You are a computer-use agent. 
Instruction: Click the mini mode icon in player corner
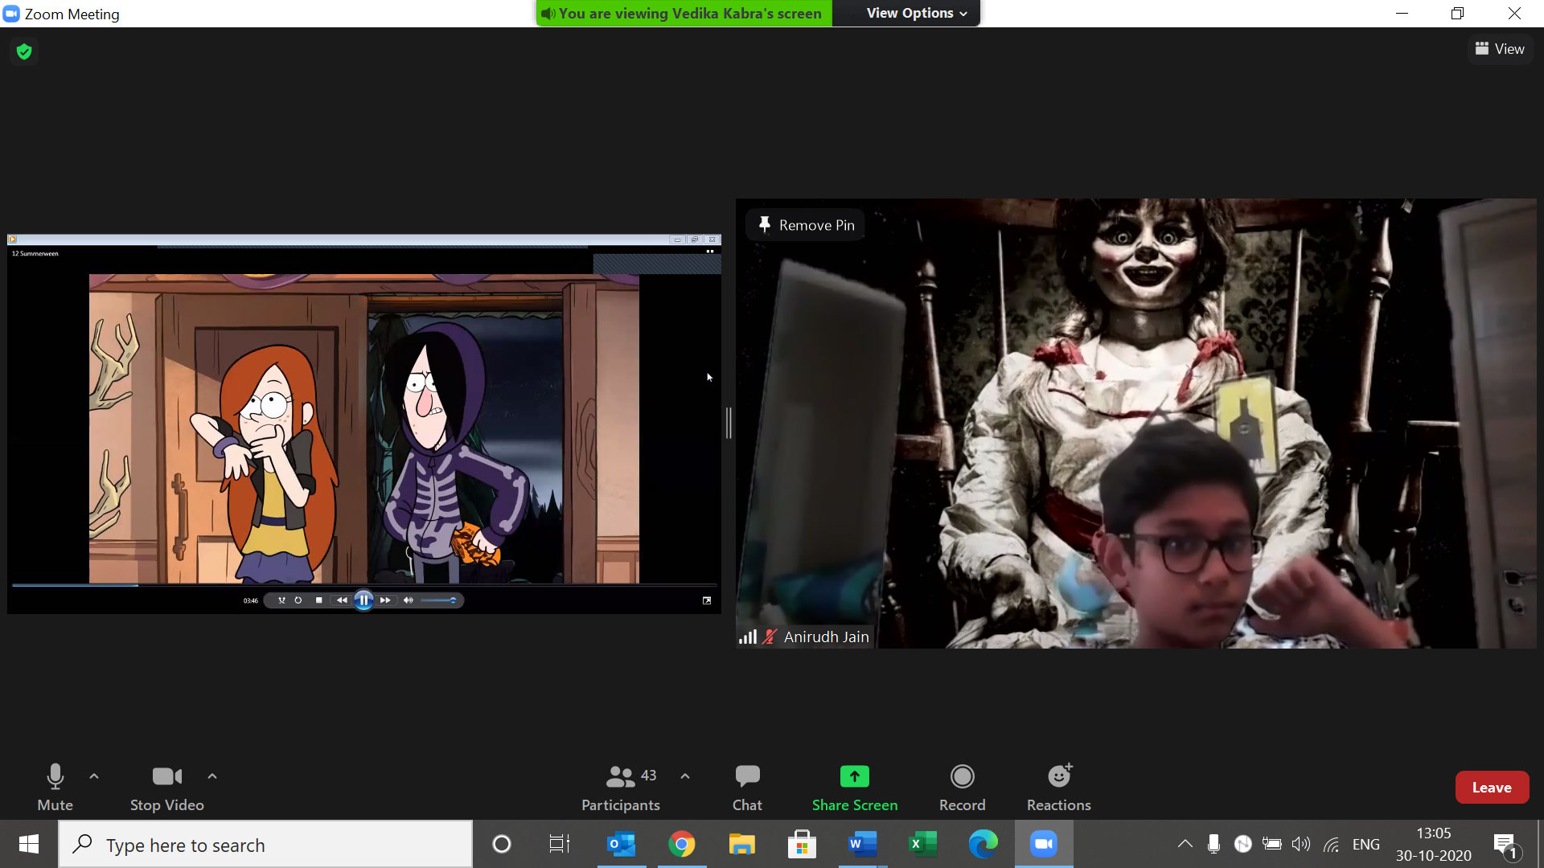709,252
